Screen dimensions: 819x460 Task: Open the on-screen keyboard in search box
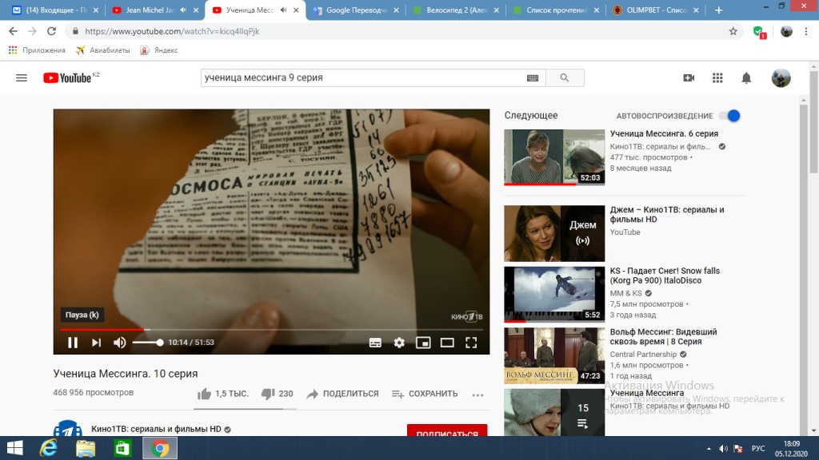tap(532, 77)
